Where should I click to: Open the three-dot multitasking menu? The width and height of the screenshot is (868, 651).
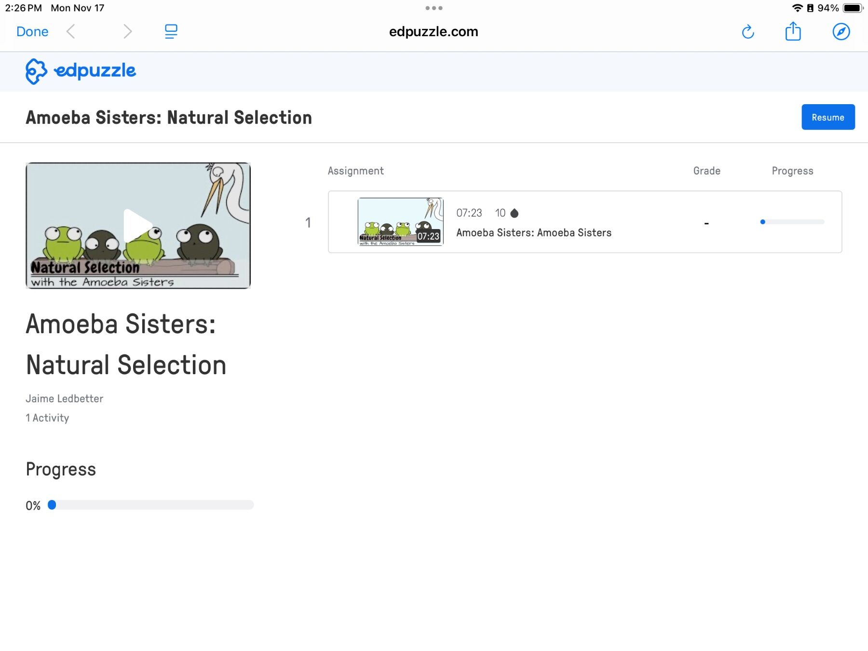tap(434, 8)
